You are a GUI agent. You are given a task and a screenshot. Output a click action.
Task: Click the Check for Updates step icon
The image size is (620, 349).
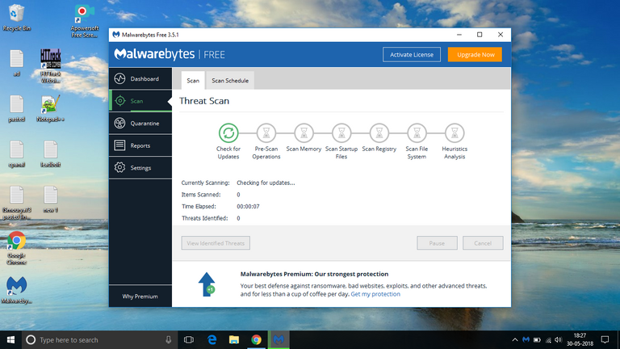pyautogui.click(x=228, y=133)
